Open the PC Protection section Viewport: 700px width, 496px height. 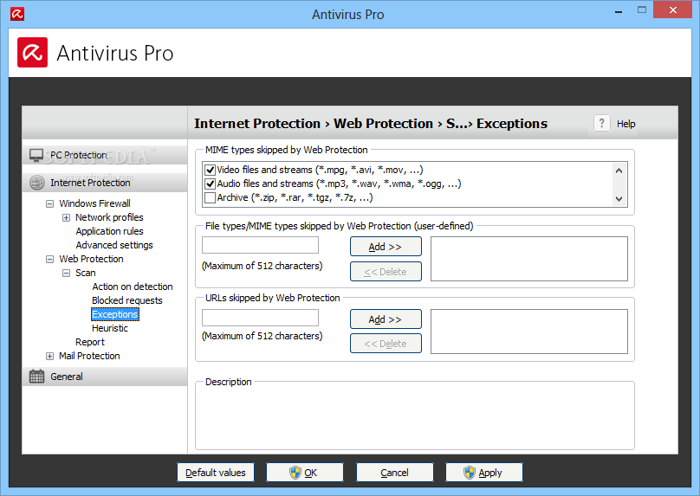pos(105,155)
